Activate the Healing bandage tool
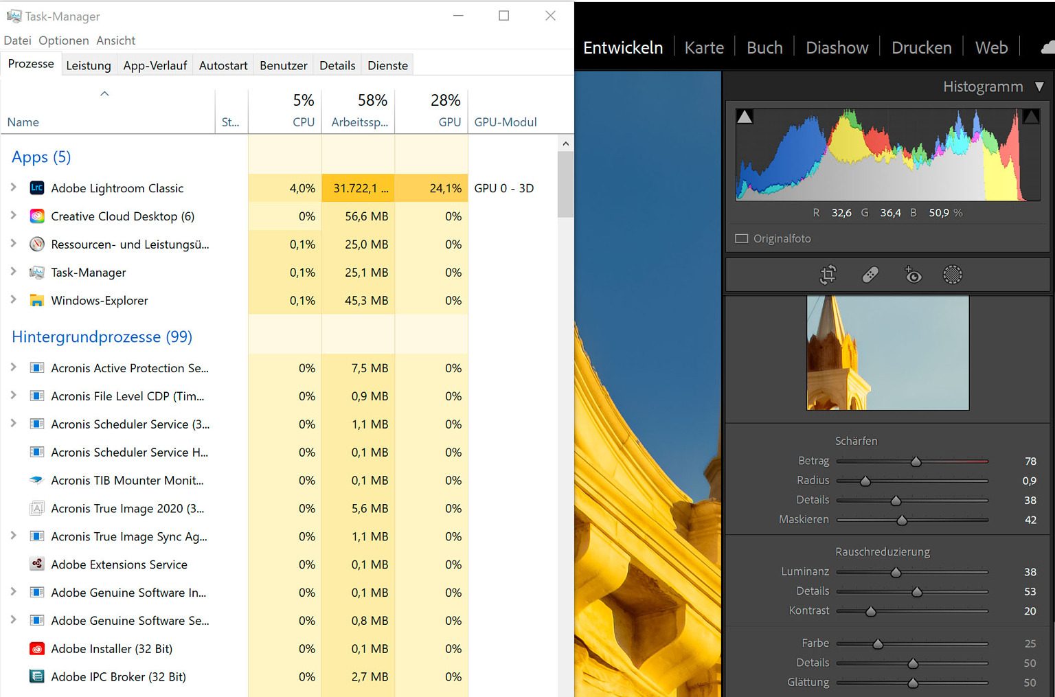Viewport: 1055px width, 697px height. [x=870, y=275]
